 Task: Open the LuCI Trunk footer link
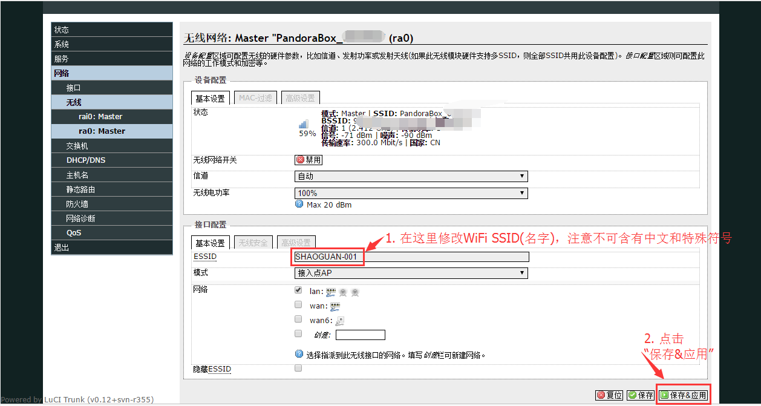99,400
